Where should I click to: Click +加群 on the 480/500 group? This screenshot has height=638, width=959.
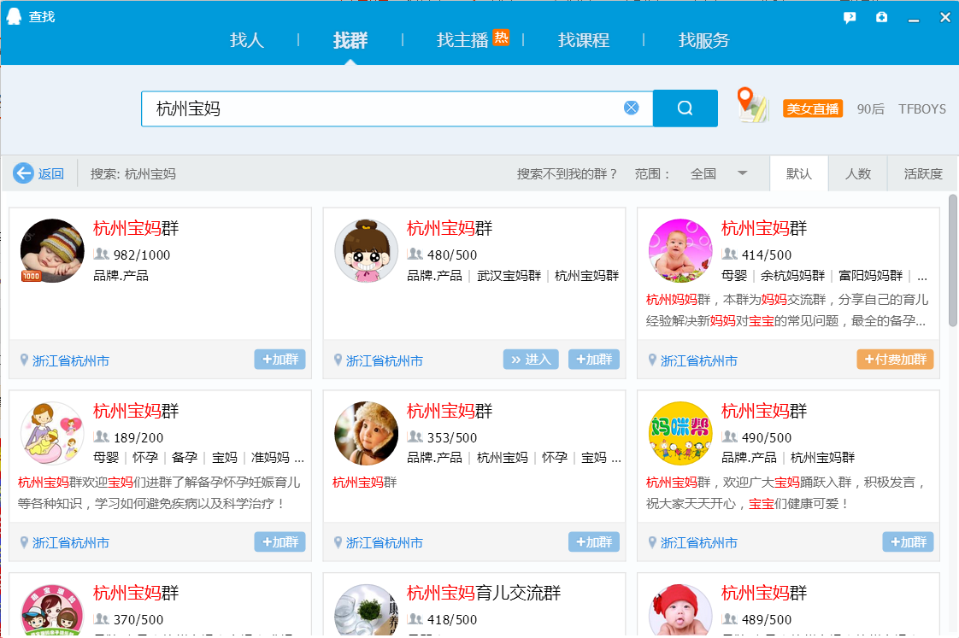[594, 360]
